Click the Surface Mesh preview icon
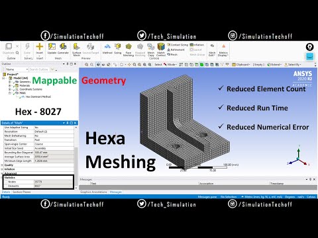Screen dimensions: 318x238 click(x=76, y=47)
